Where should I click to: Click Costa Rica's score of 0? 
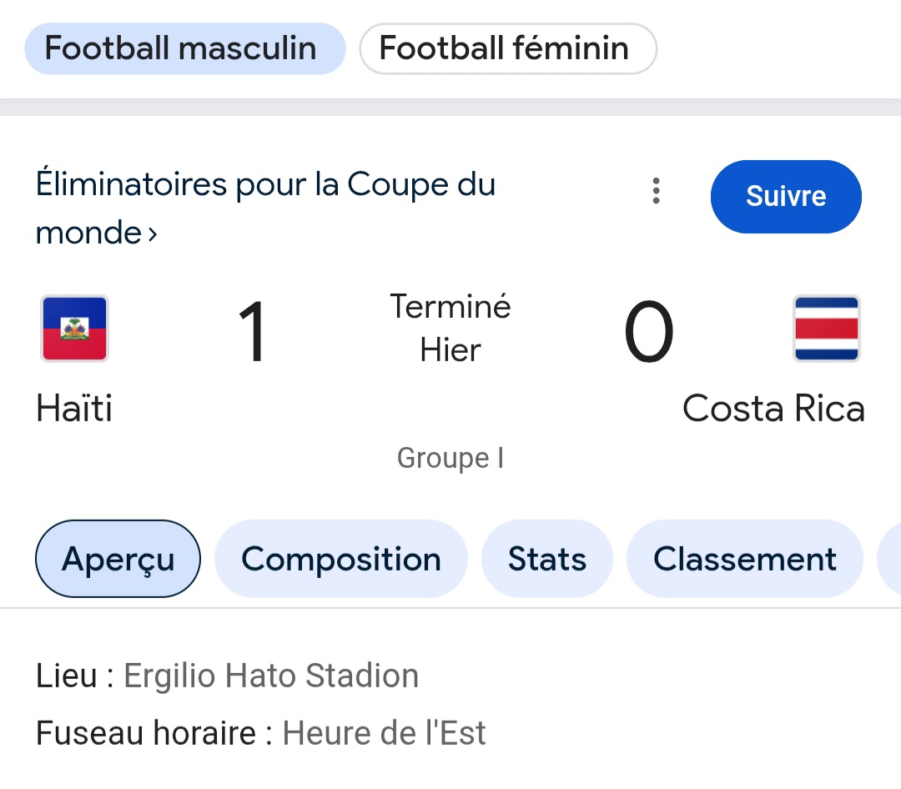[648, 332]
